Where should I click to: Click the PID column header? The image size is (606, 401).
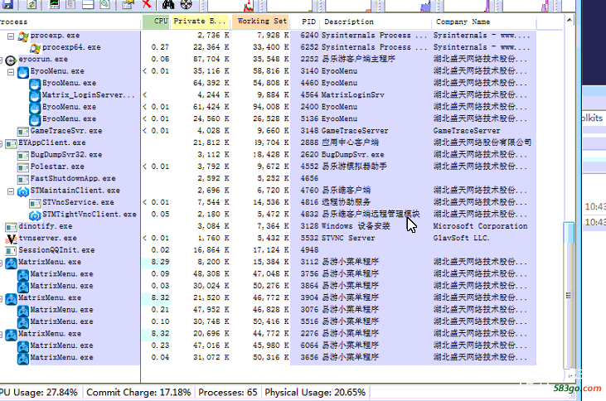308,22
